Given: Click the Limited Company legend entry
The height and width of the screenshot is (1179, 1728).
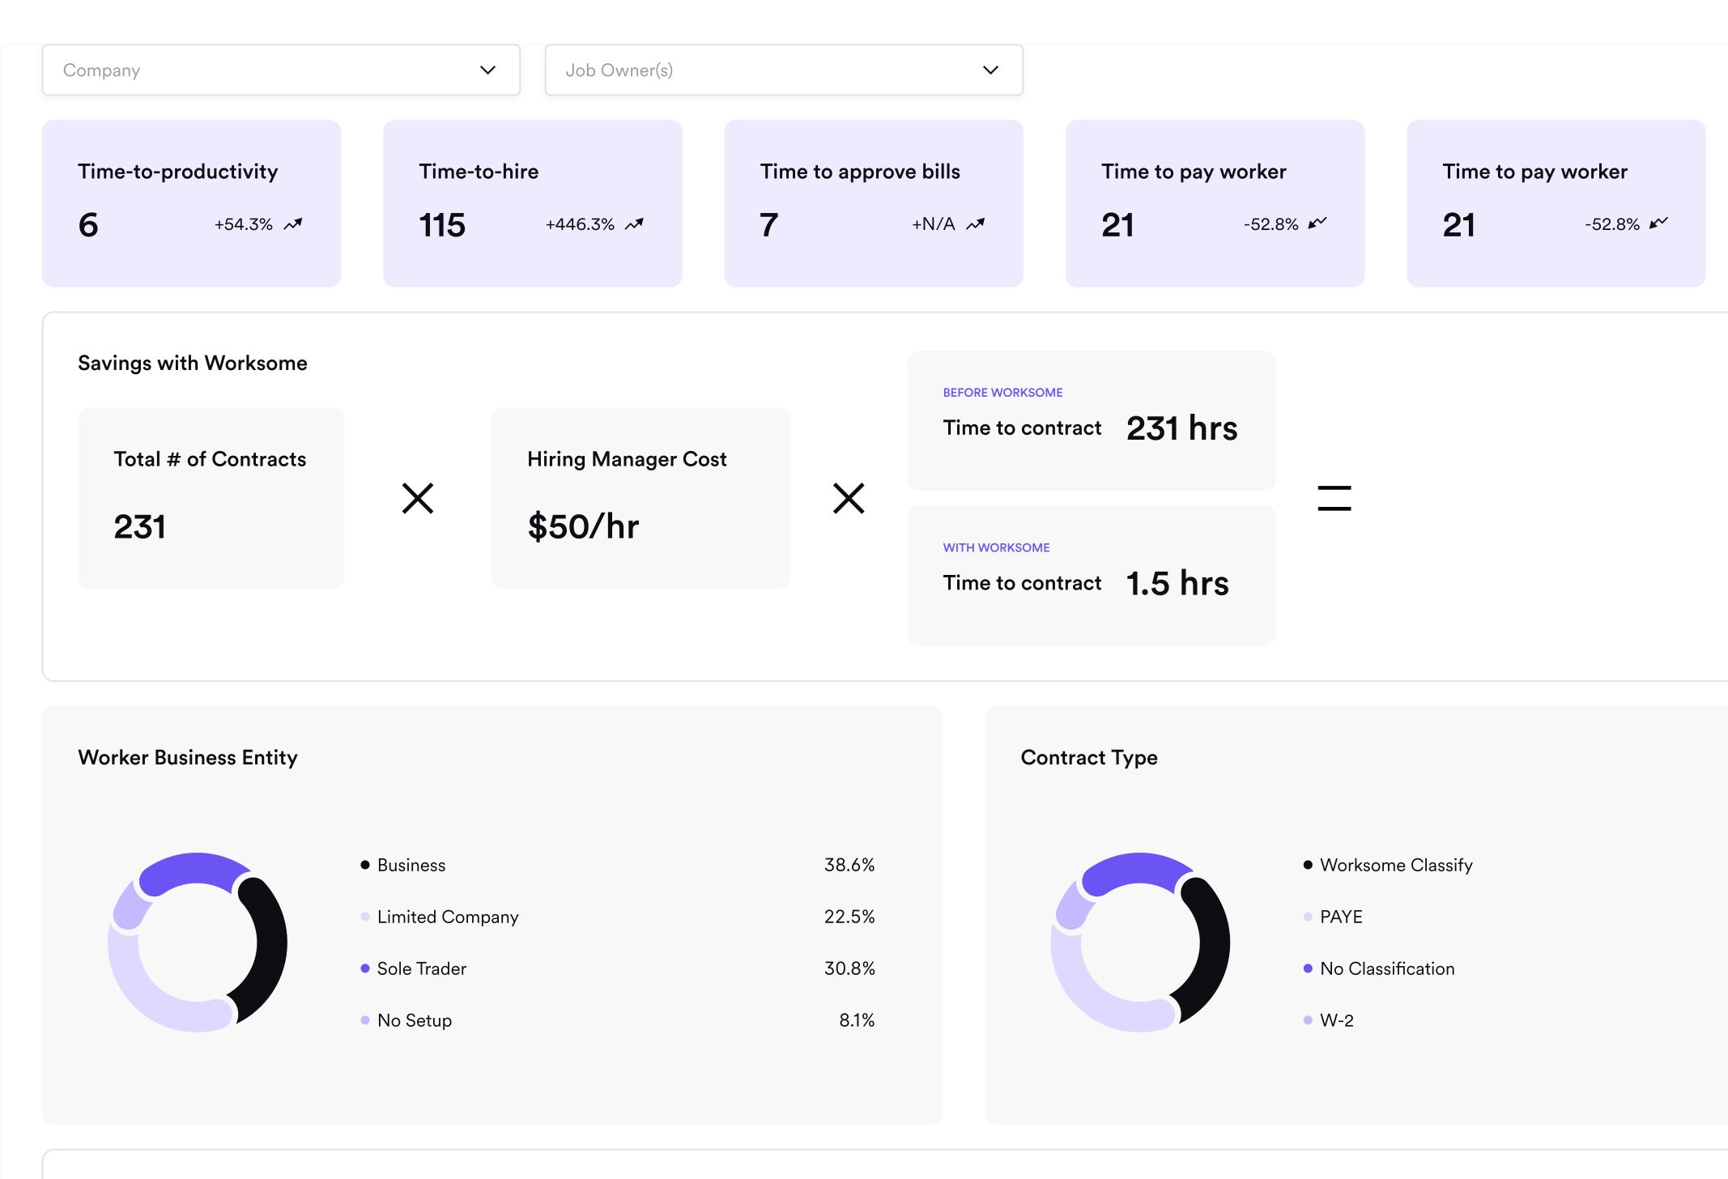Looking at the screenshot, I should [448, 917].
